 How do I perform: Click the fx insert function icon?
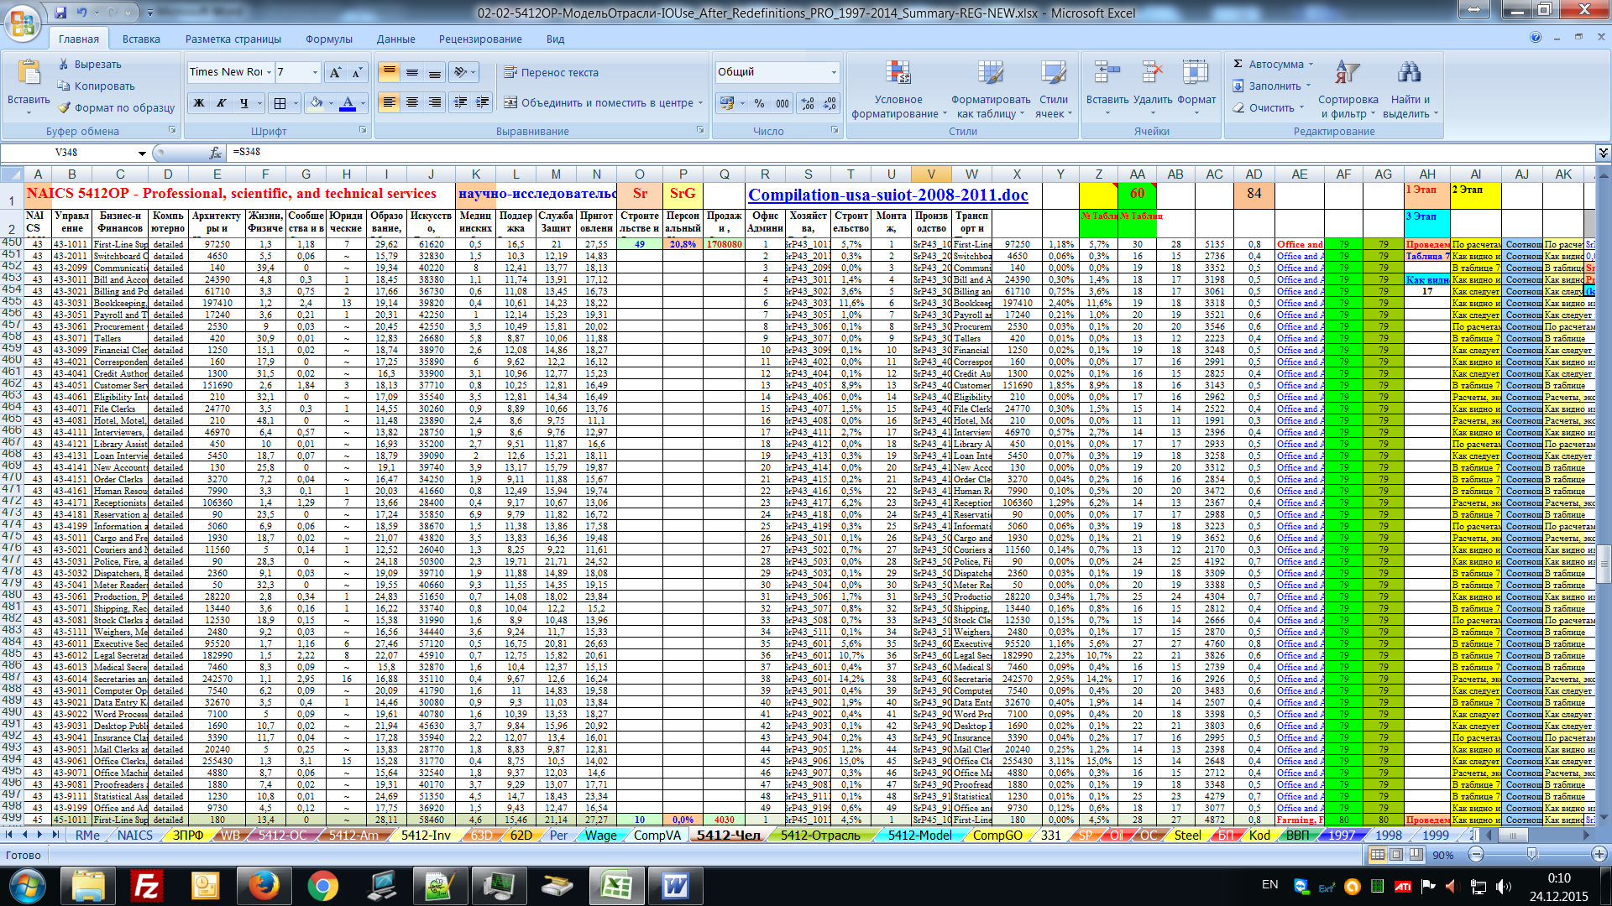tap(216, 153)
